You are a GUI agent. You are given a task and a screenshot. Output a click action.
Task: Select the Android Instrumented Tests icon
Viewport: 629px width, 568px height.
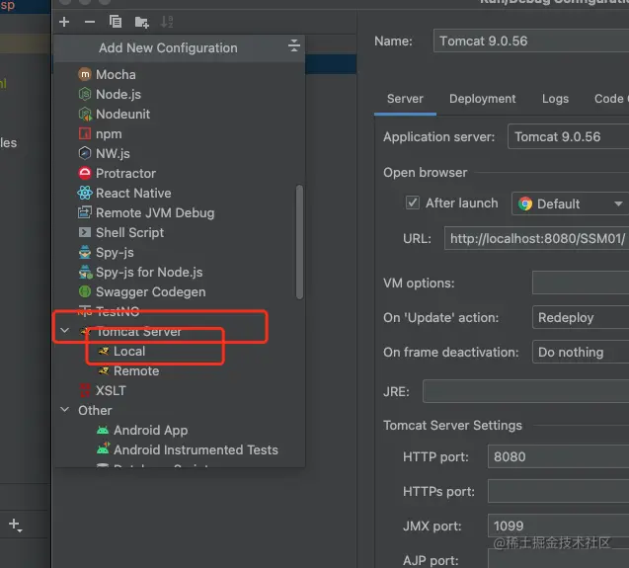coord(103,448)
